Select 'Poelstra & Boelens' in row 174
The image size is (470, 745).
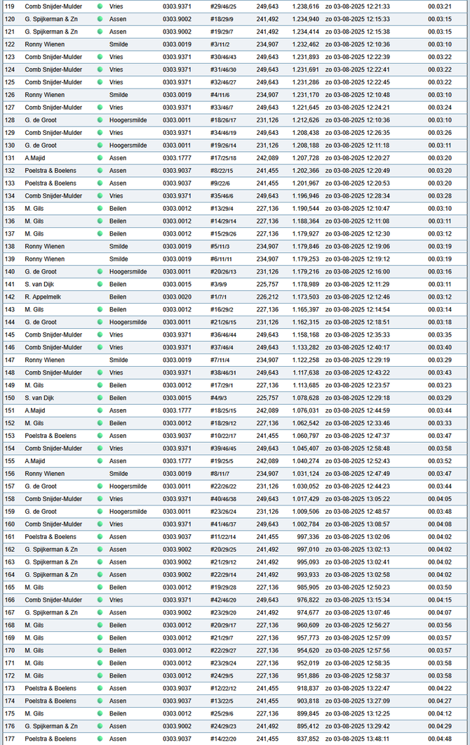click(x=51, y=701)
